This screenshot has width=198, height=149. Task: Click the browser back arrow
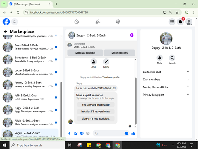(x=4, y=12)
